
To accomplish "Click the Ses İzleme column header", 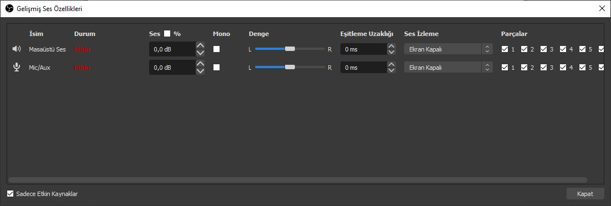I will click(421, 34).
